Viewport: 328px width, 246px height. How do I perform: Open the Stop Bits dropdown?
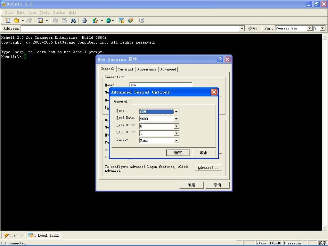point(176,133)
